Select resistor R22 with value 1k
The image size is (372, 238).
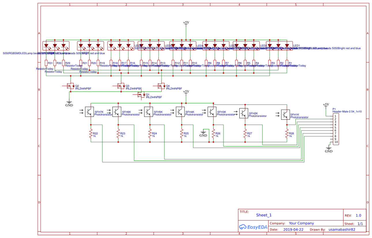tap(90, 134)
